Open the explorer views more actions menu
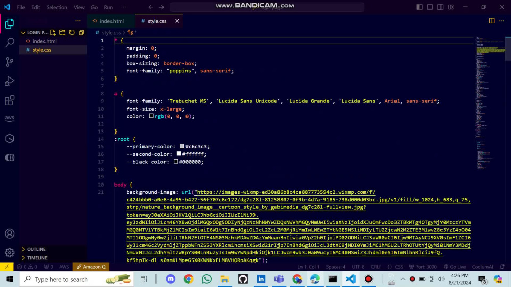 pos(78,21)
